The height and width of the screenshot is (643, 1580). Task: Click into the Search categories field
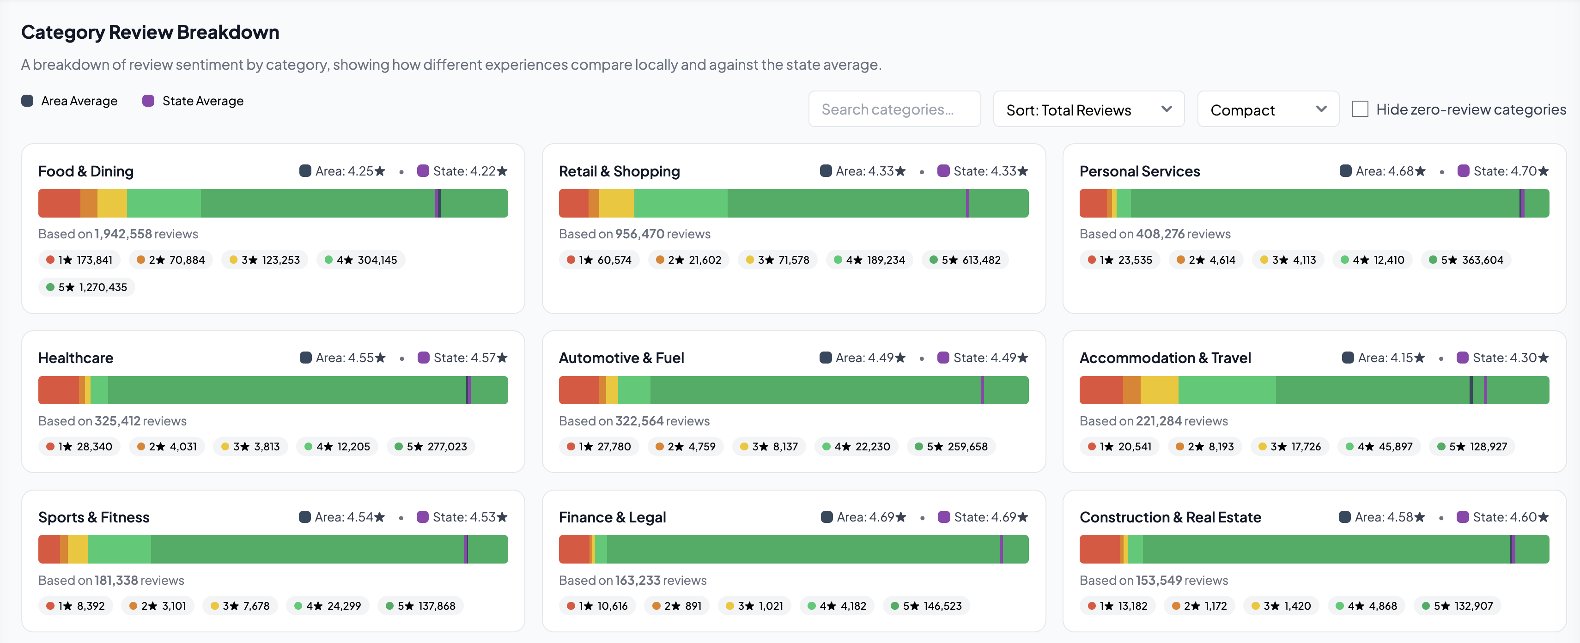click(x=893, y=109)
